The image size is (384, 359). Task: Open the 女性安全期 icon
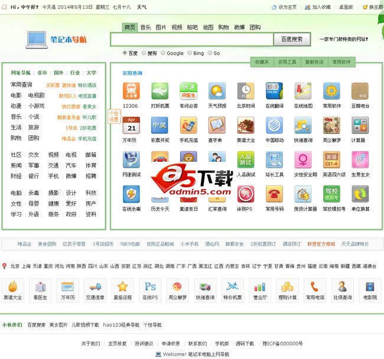coord(303,159)
